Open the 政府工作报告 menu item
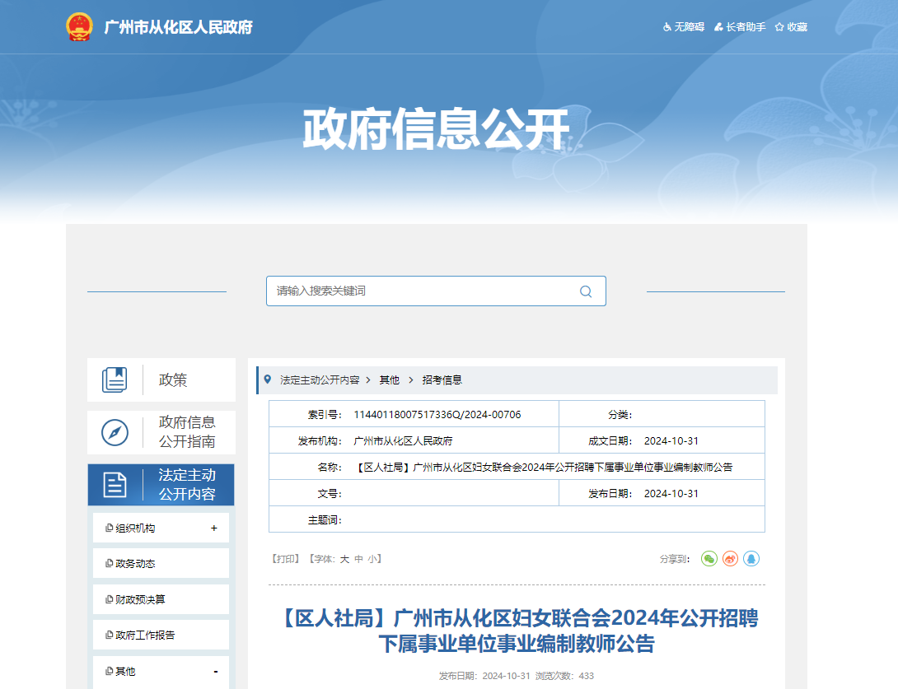 (x=145, y=635)
